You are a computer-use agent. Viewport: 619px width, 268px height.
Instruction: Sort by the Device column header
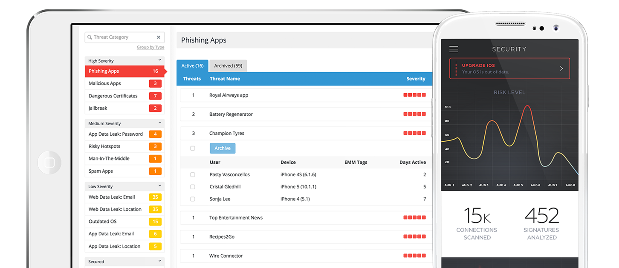tap(288, 163)
